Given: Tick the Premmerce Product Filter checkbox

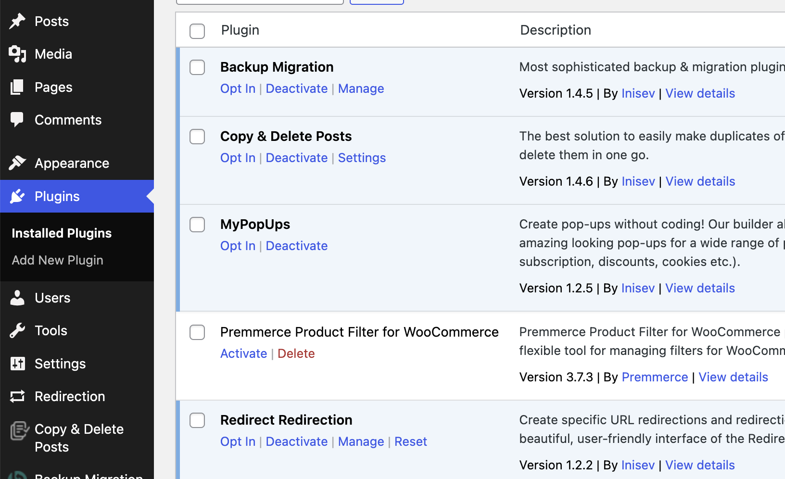Looking at the screenshot, I should 197,332.
